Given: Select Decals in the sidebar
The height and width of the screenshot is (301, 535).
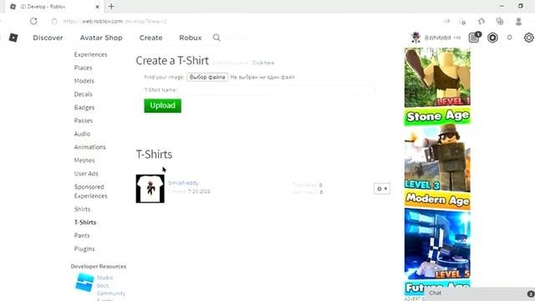Looking at the screenshot, I should 84,94.
